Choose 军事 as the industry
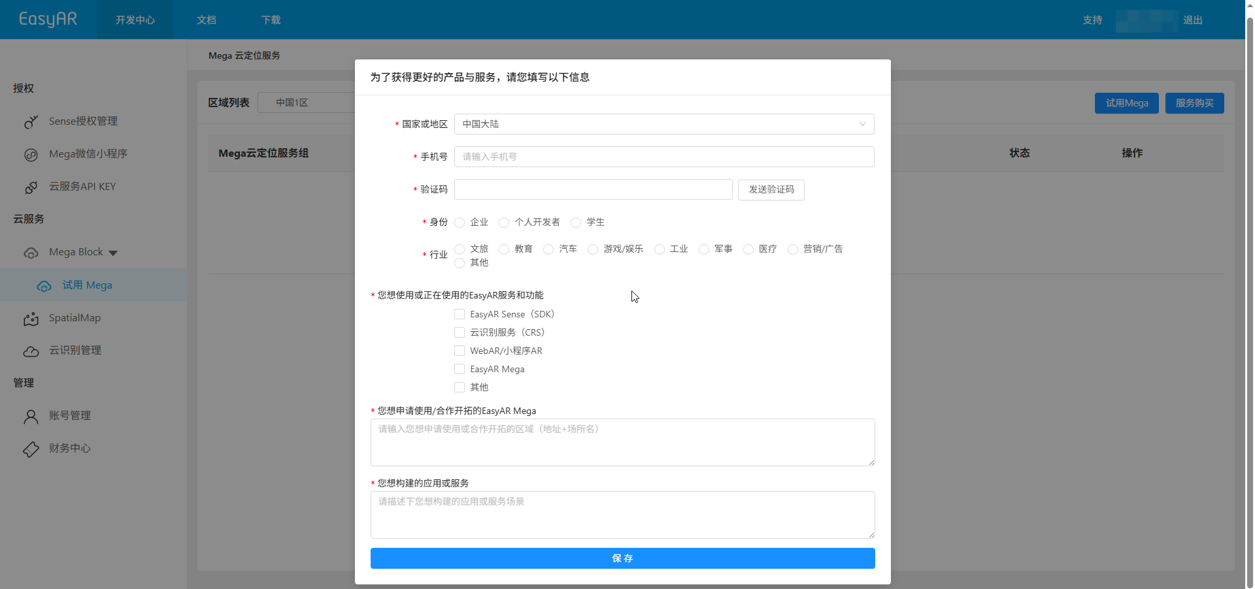The image size is (1255, 589). click(704, 249)
